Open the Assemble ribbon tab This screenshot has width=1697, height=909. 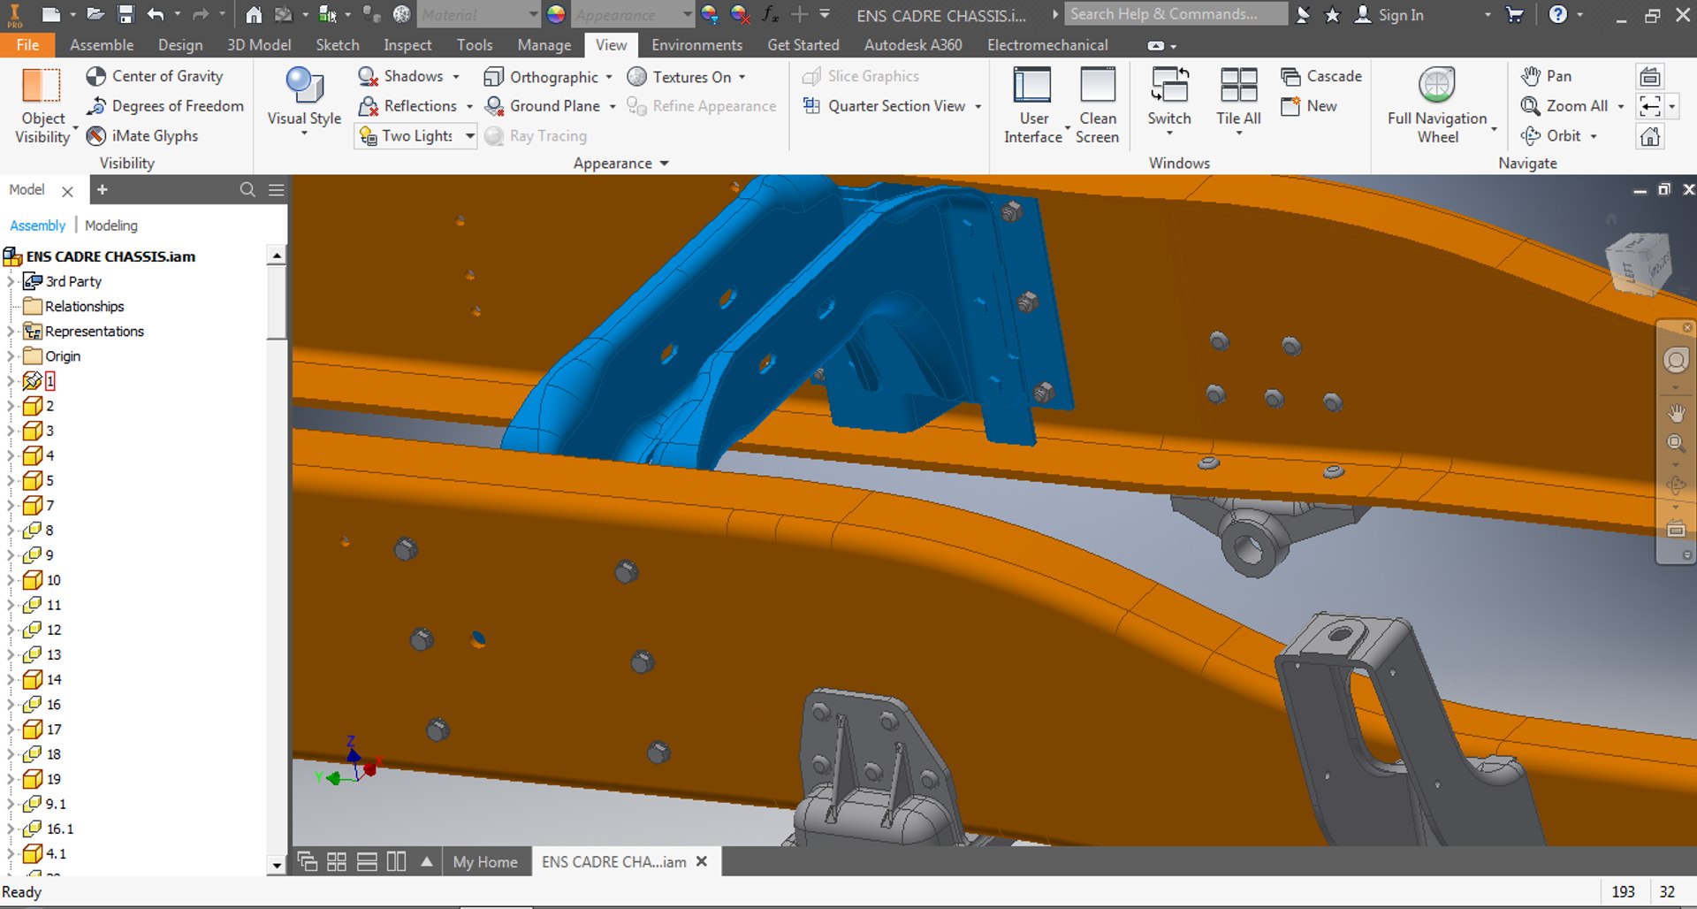(x=102, y=45)
